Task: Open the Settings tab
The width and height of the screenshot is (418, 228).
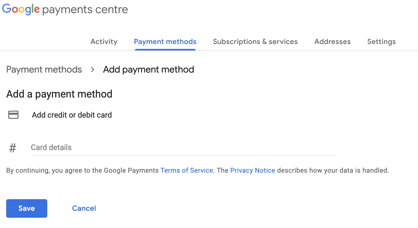Action: tap(381, 42)
